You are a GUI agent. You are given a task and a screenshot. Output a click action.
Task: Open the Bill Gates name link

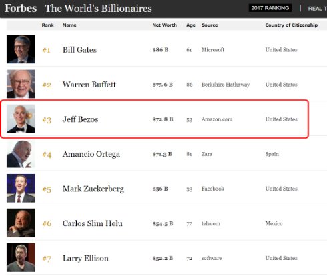[x=79, y=50]
